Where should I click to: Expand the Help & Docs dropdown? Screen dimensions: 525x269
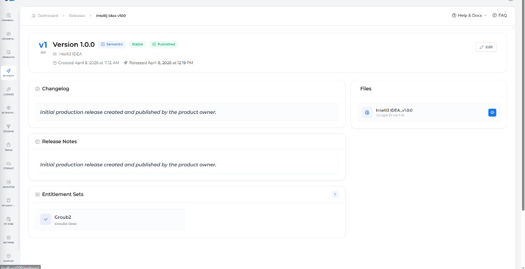tap(469, 15)
